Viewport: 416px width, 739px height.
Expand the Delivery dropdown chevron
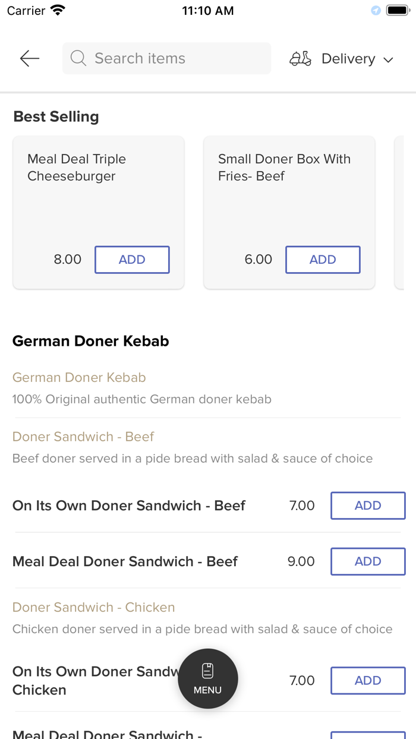pyautogui.click(x=389, y=59)
